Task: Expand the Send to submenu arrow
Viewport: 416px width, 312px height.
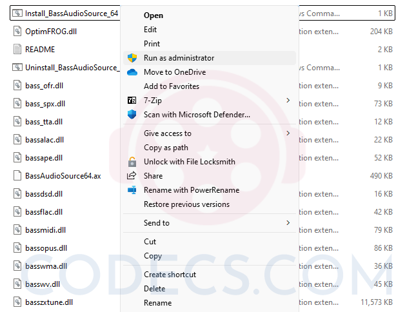Action: click(288, 222)
